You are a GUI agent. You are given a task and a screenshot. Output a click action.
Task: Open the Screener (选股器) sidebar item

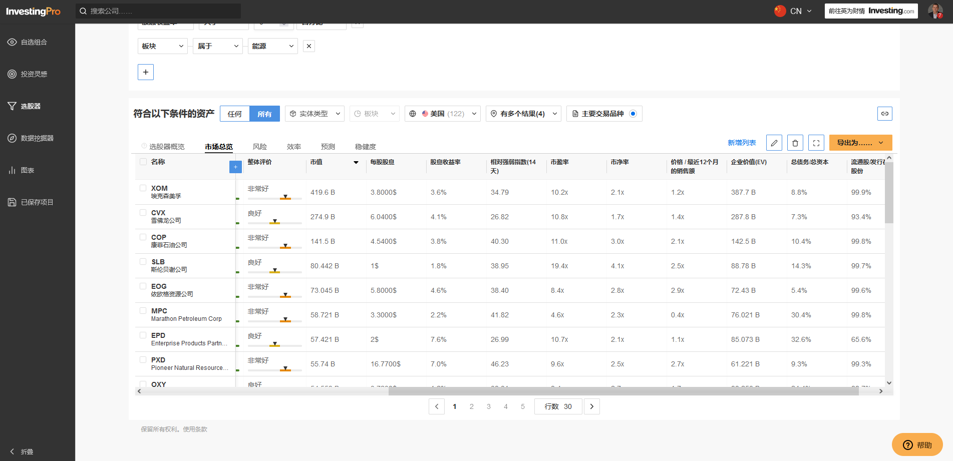point(24,106)
